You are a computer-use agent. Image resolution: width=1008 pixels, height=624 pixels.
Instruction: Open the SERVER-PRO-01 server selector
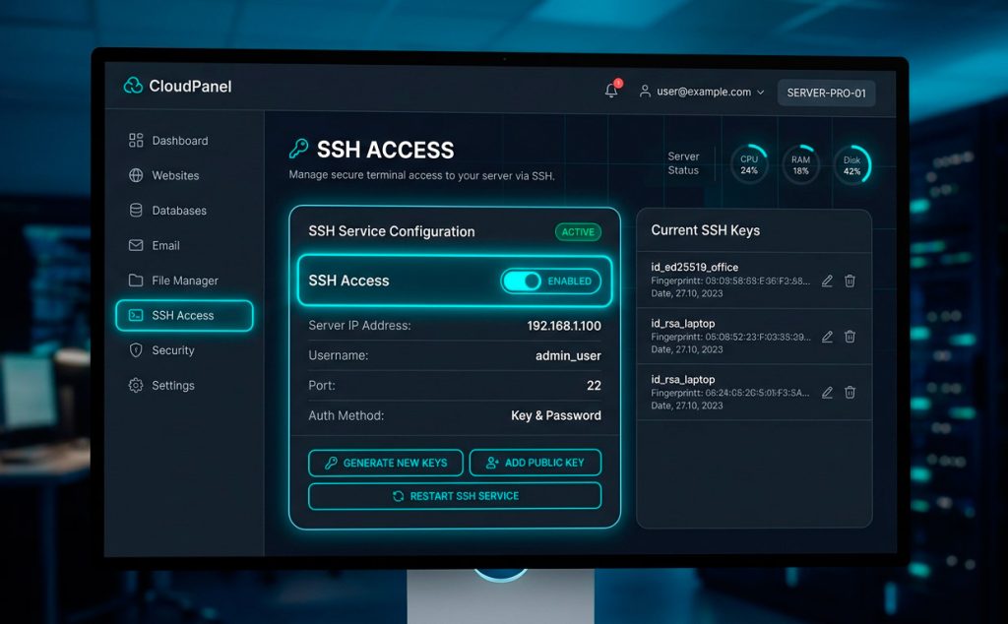[x=826, y=93]
